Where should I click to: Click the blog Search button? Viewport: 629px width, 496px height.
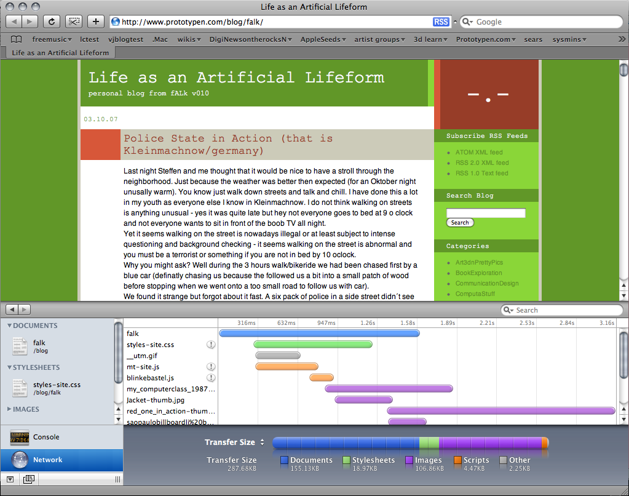(460, 223)
